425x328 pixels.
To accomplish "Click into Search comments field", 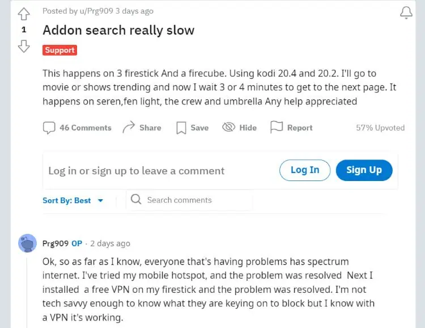I will pyautogui.click(x=193, y=200).
